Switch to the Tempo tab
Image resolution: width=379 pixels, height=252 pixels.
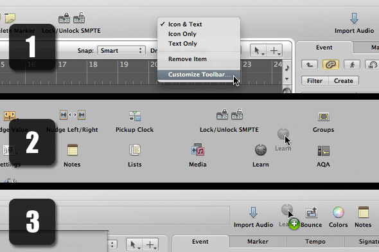click(x=315, y=242)
